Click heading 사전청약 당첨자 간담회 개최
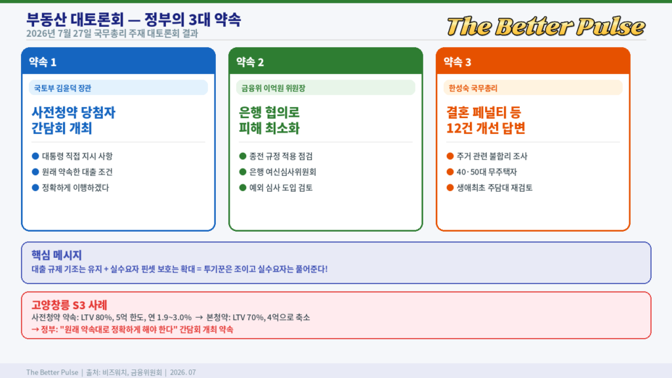The image size is (672, 378). coord(73,121)
